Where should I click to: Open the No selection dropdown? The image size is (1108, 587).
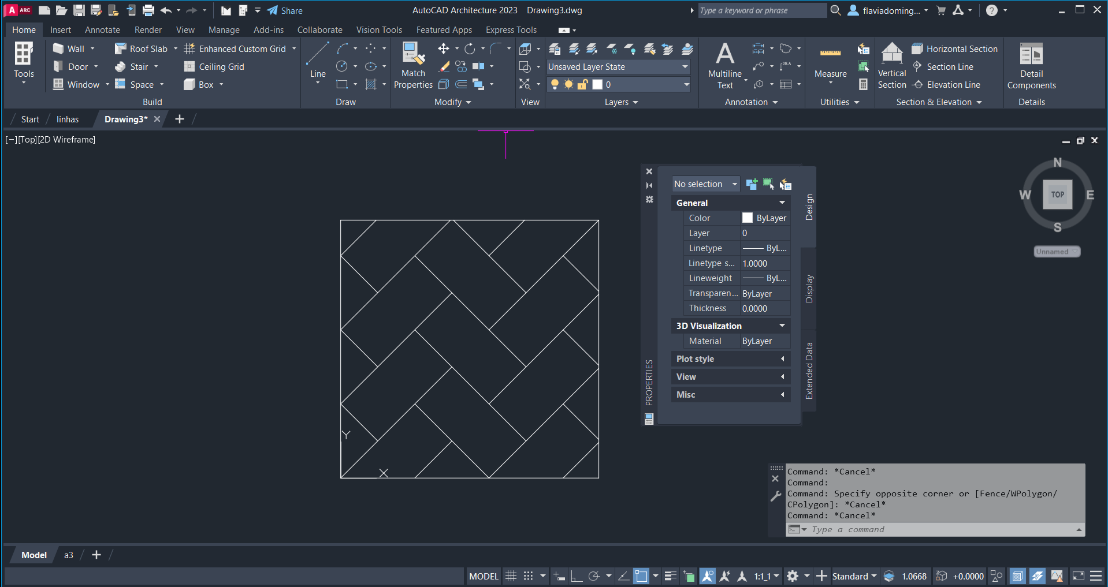point(705,184)
